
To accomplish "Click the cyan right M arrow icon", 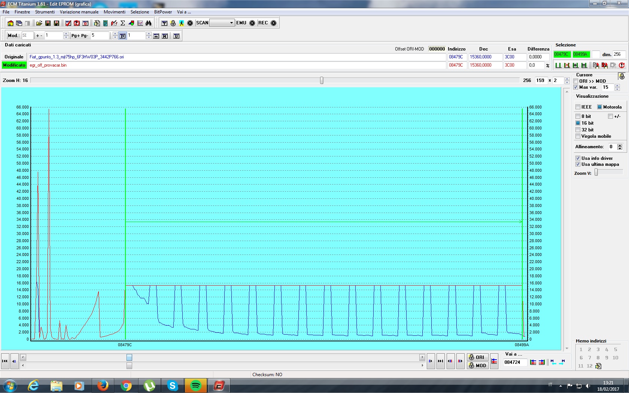I will [x=562, y=362].
